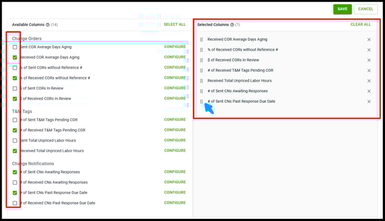Configure # of Sent CNs Awaiting Responses
The image size is (385, 221).
point(175,172)
